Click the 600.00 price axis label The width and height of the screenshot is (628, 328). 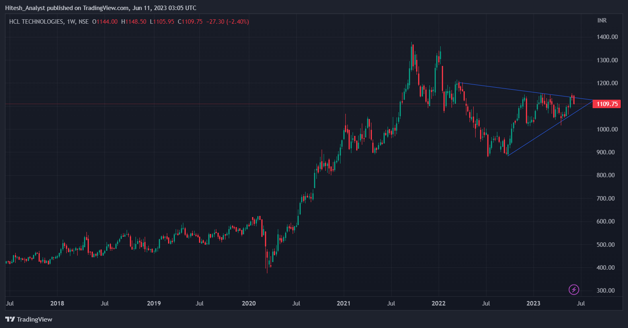(605, 221)
